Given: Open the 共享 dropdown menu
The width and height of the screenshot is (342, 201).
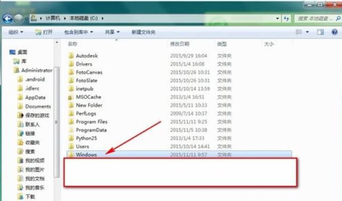Looking at the screenshot, I should (x=112, y=32).
